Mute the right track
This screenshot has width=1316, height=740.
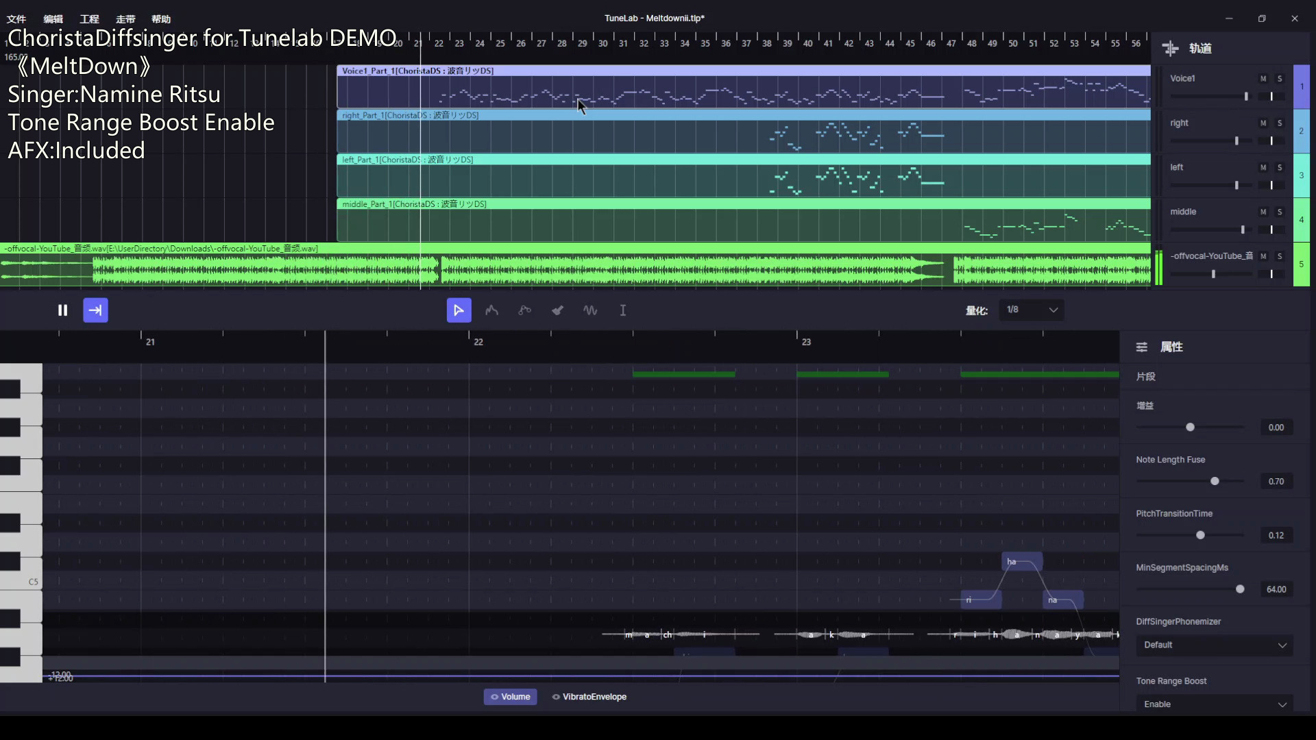(1263, 123)
